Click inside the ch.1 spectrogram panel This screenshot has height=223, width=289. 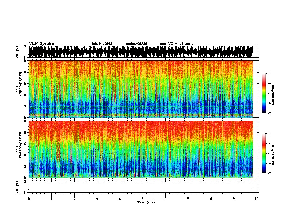tap(141, 89)
